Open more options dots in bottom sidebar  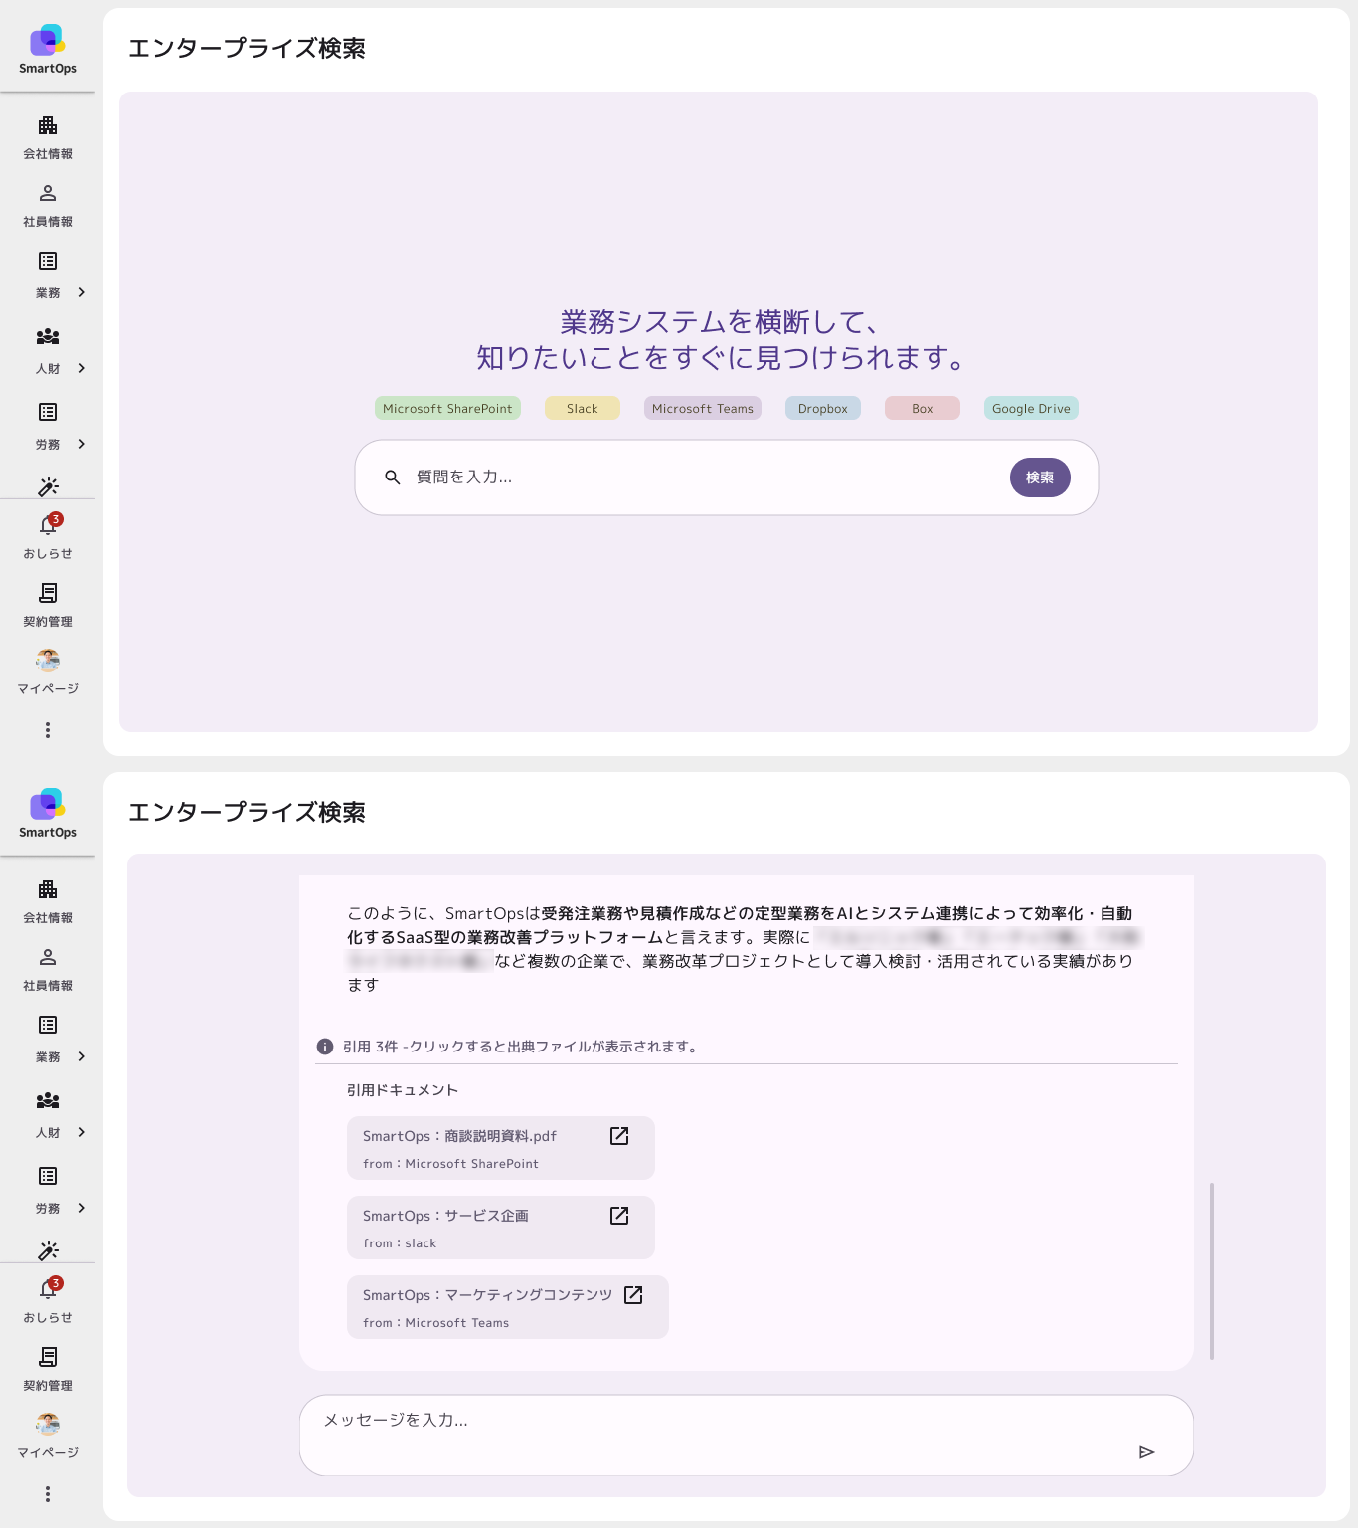click(48, 1494)
